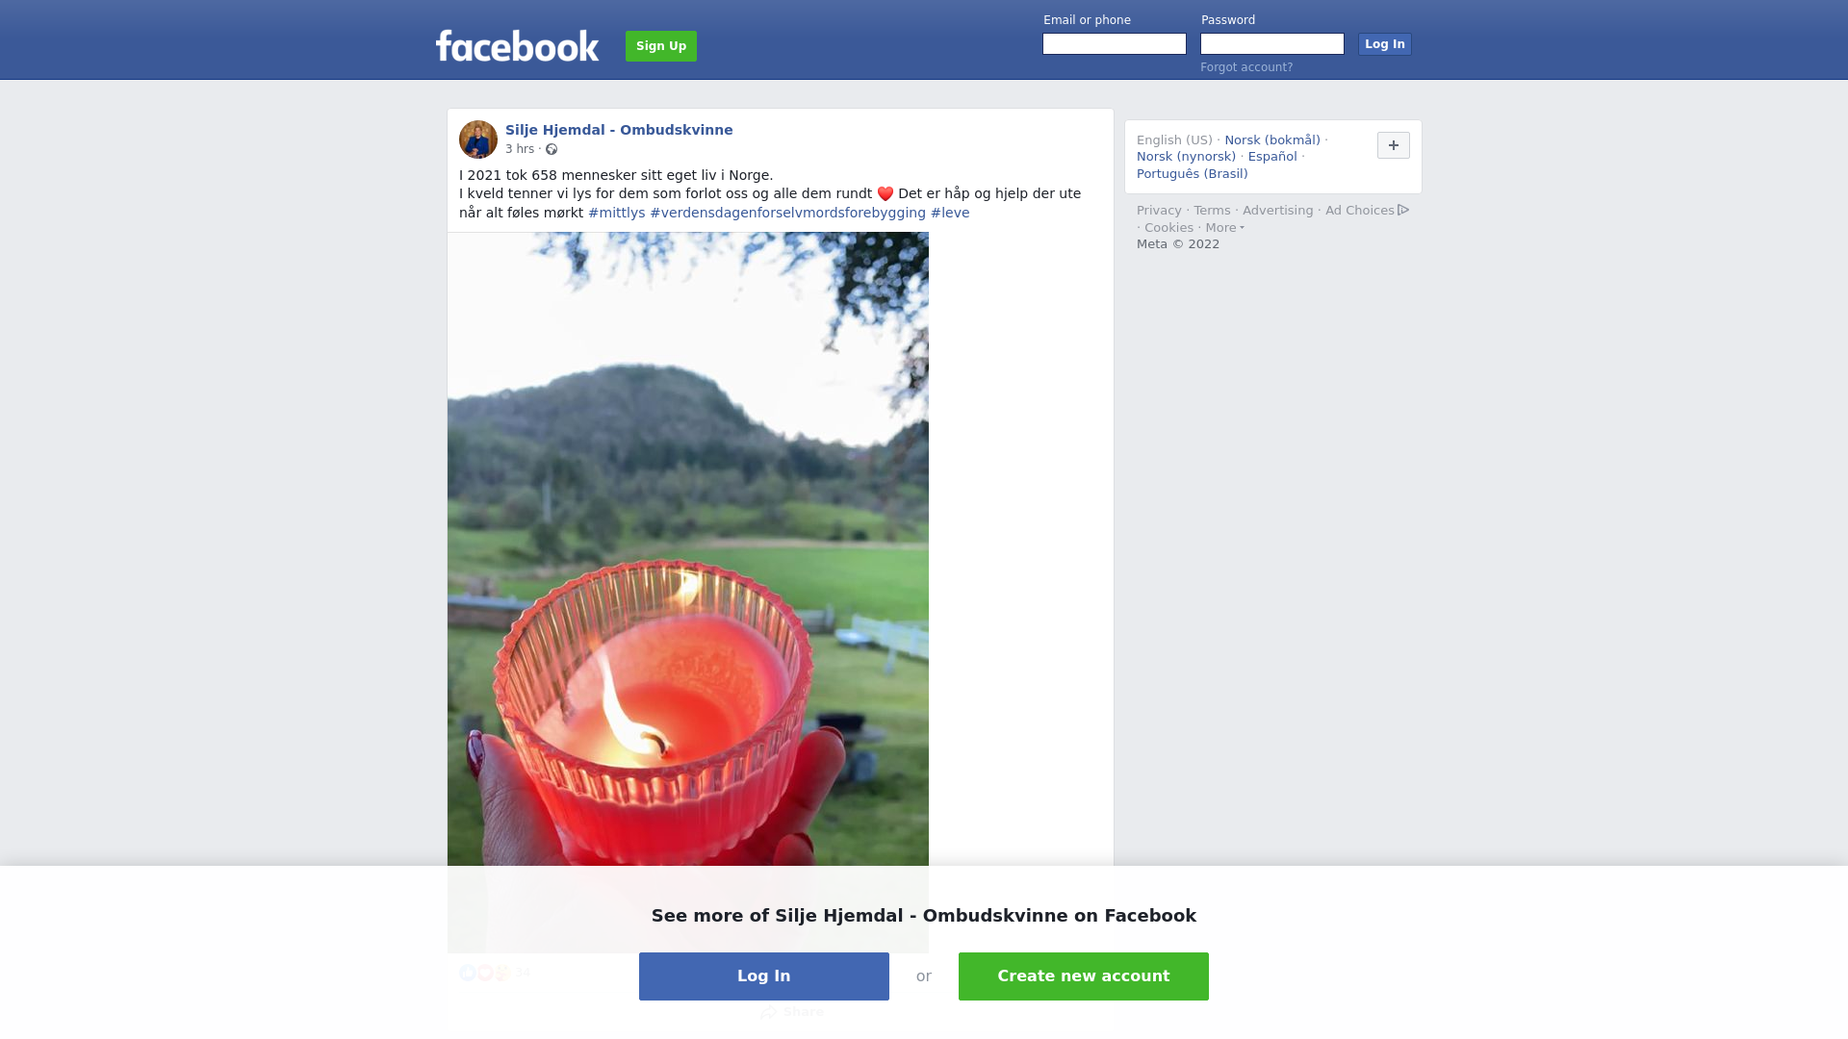Click the header Log In button
This screenshot has height=1039, width=1848.
(x=1385, y=44)
